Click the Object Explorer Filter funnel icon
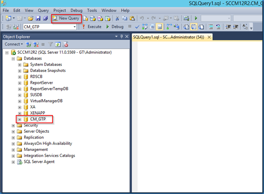Viewport: 264px width, 194px height. click(50, 44)
